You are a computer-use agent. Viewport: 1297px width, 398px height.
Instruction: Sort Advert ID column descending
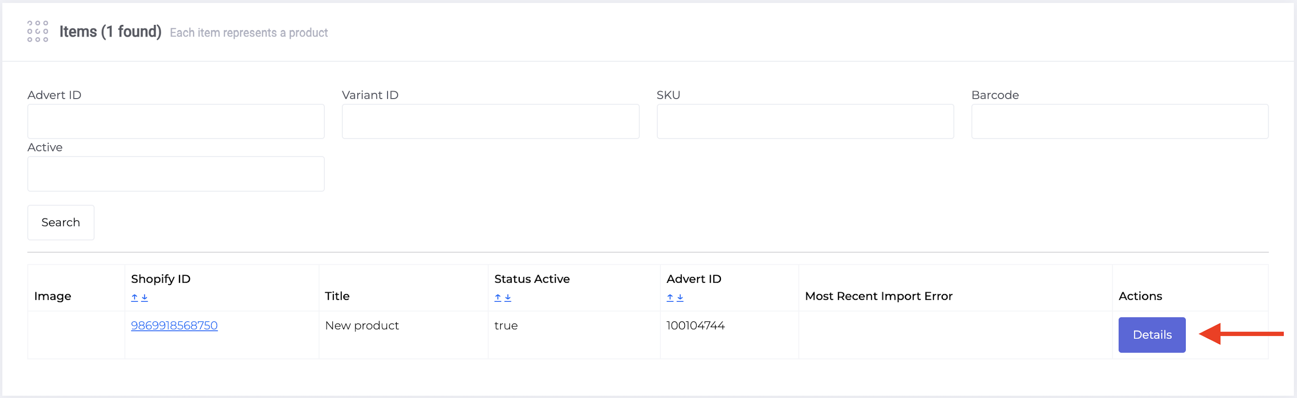[680, 297]
